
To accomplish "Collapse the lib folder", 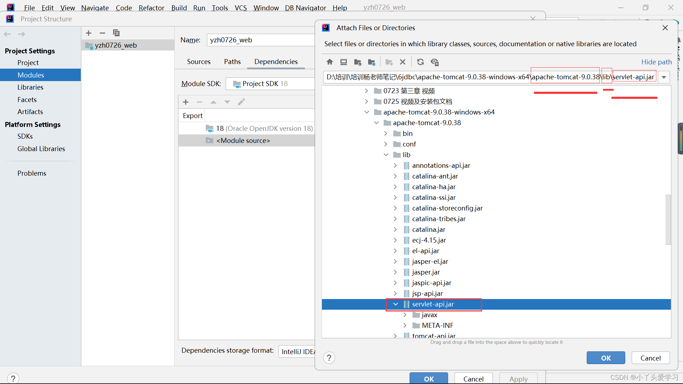I will click(x=386, y=155).
